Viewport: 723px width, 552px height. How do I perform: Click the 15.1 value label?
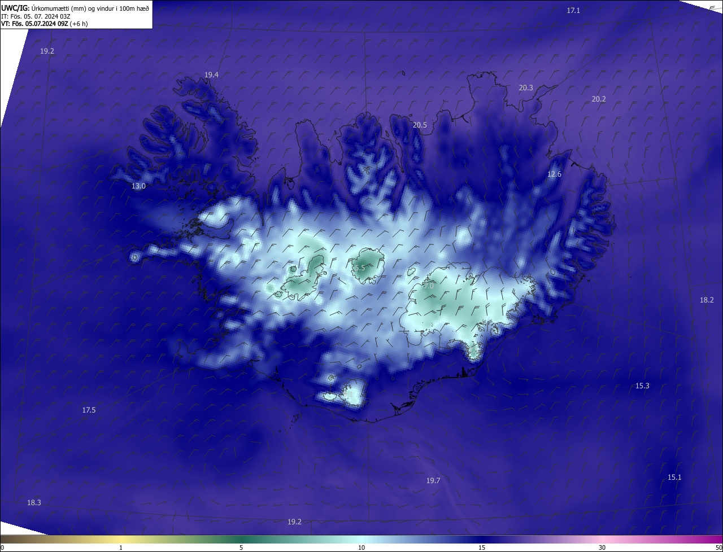pyautogui.click(x=674, y=477)
